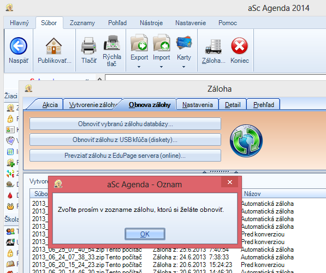The width and height of the screenshot is (326, 273).
Task: Click the colorful dots sidebar icon
Action: [x=10, y=174]
